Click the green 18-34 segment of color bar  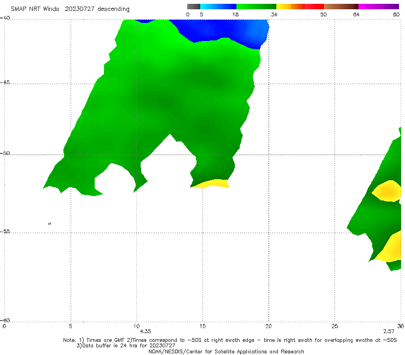coord(256,7)
